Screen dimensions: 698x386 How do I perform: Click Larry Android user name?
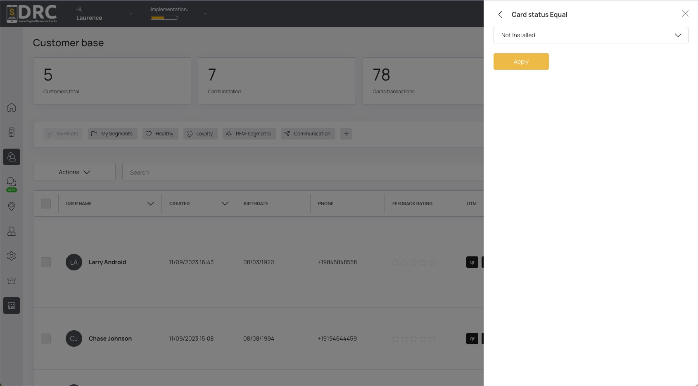[107, 262]
